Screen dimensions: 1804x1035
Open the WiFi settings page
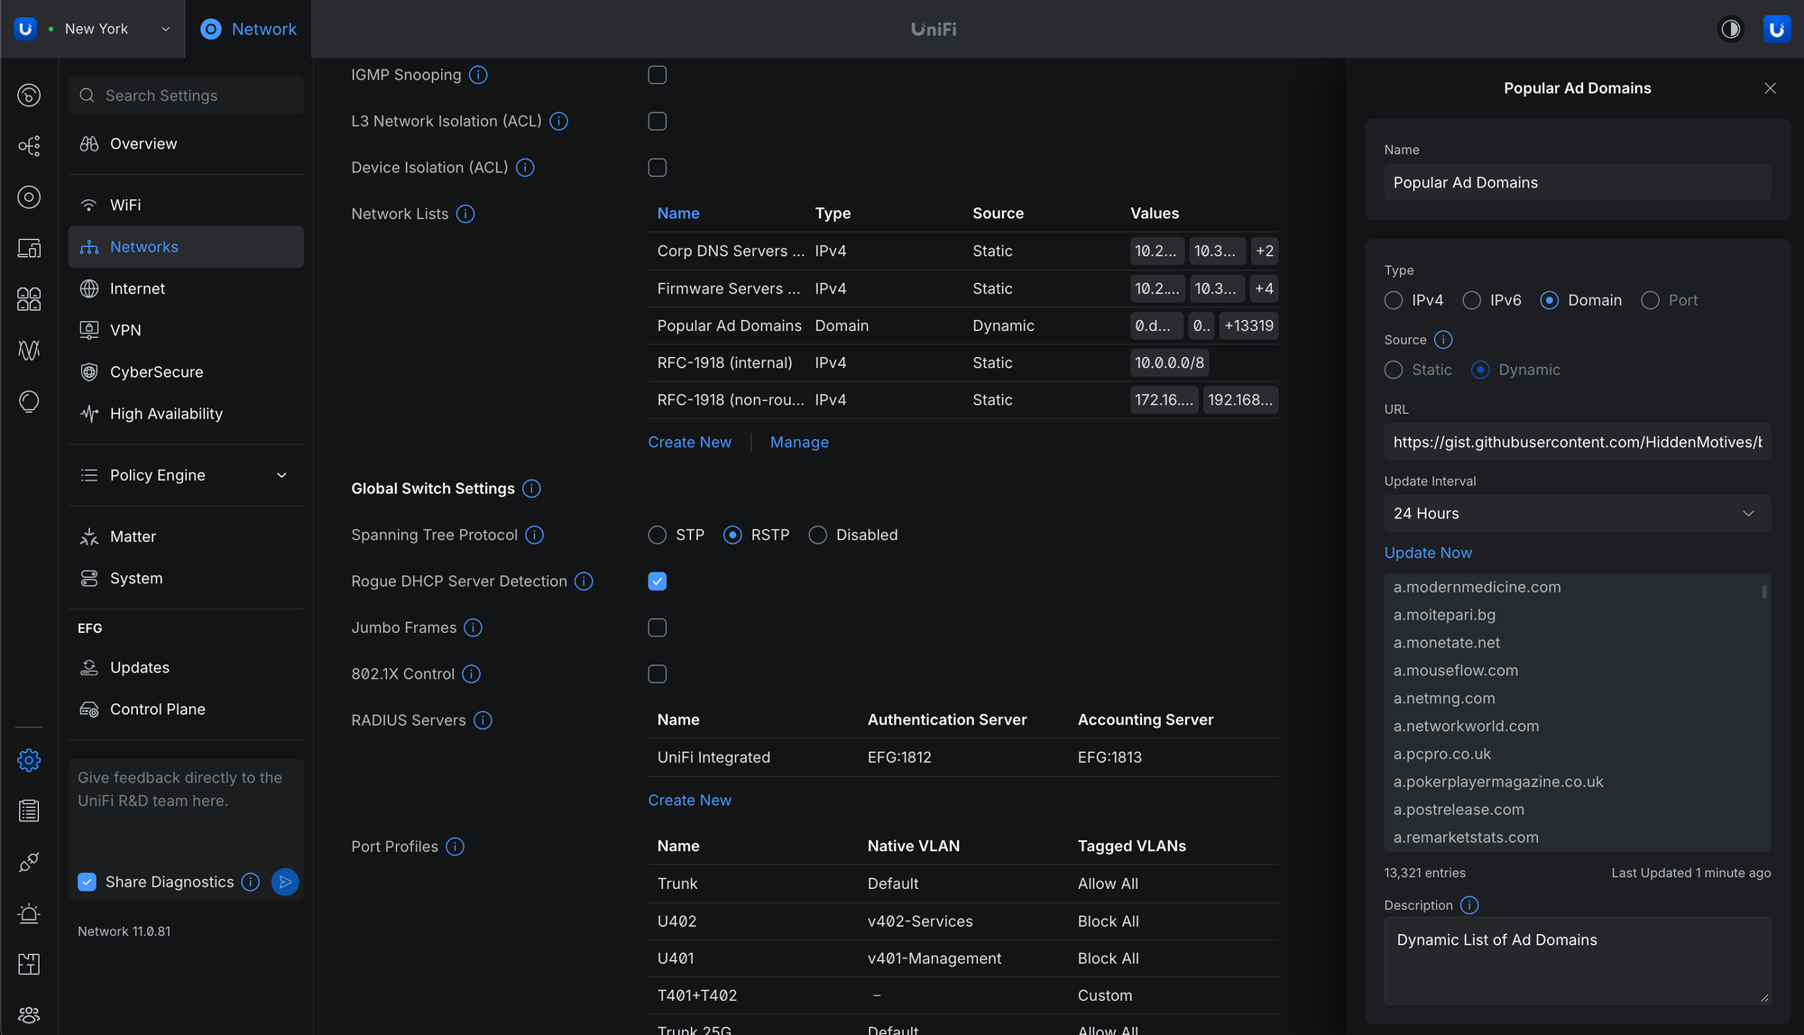(x=186, y=206)
